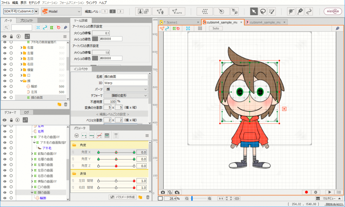The width and height of the screenshot is (345, 207).
Task: Click the zoom-out magnifier below the canvas
Action: coord(187,198)
